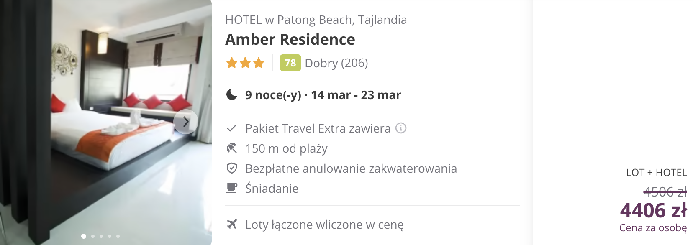
Task: Click the three-star hotel rating
Action: point(245,63)
